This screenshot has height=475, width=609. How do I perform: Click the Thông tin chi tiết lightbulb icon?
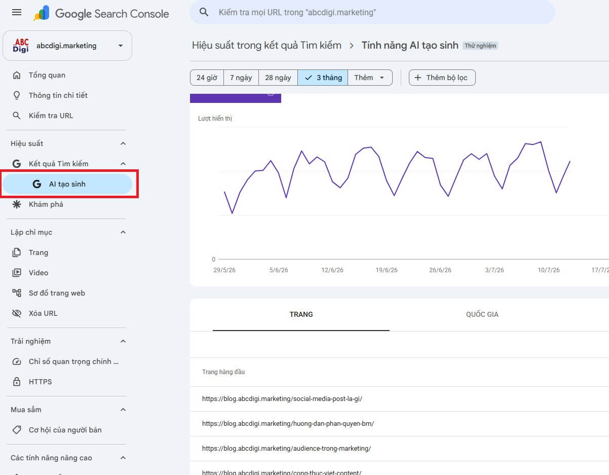[x=17, y=95]
